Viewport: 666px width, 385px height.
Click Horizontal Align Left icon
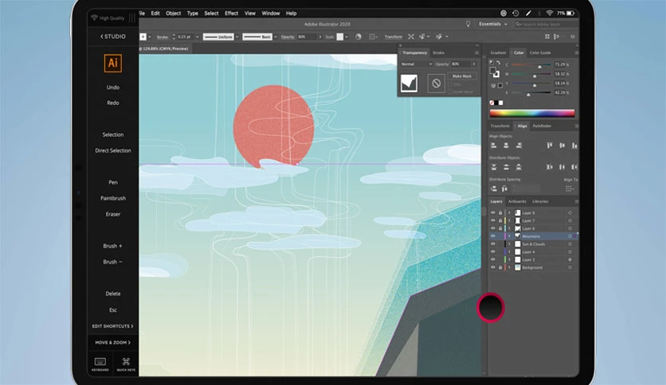pyautogui.click(x=494, y=146)
